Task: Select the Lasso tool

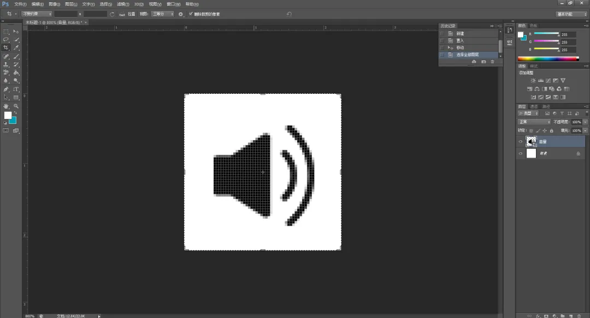Action: [x=6, y=39]
